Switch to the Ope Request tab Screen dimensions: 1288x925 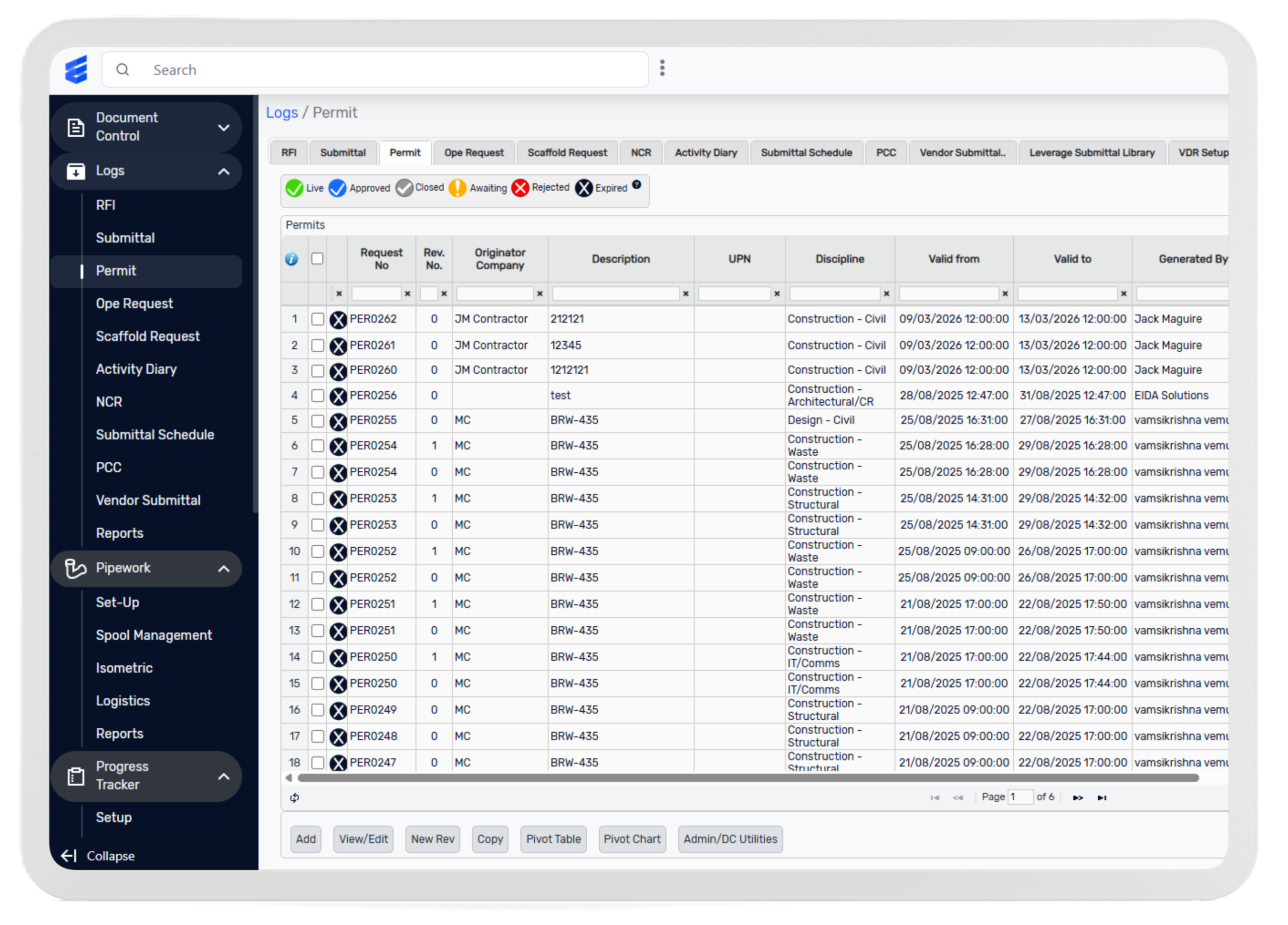pyautogui.click(x=473, y=153)
